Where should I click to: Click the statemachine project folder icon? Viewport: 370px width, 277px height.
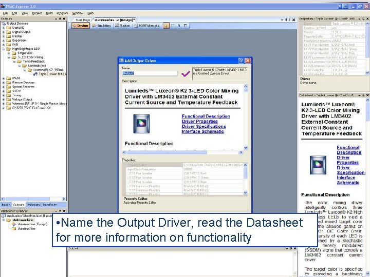click(x=9, y=220)
